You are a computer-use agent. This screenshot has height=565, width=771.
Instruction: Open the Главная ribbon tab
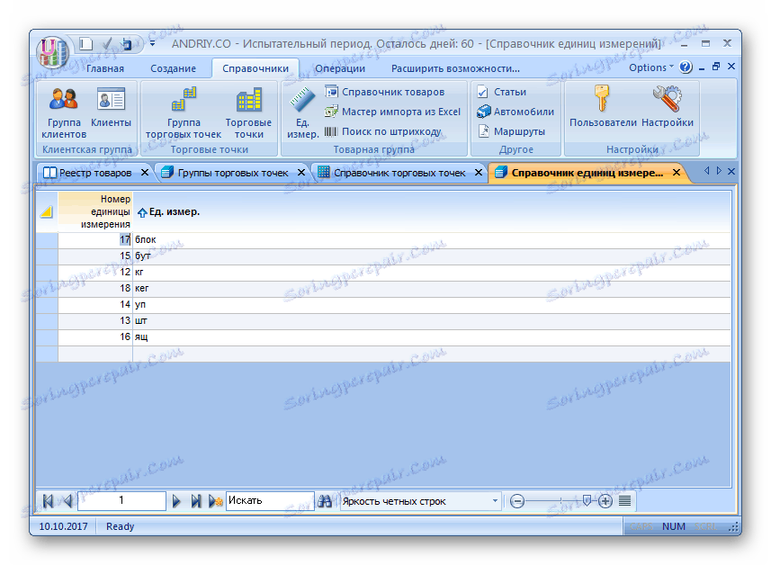pos(104,69)
